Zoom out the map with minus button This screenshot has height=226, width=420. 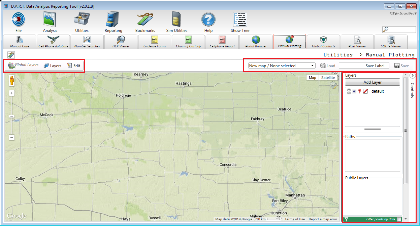click(11, 137)
